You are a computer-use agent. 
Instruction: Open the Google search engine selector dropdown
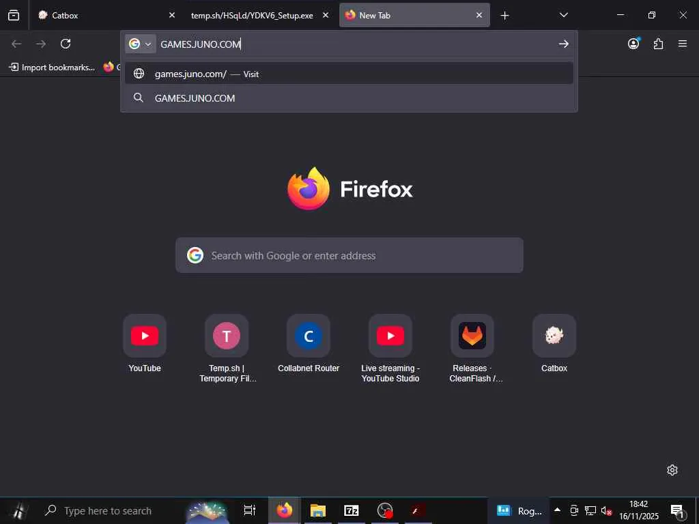pos(141,44)
